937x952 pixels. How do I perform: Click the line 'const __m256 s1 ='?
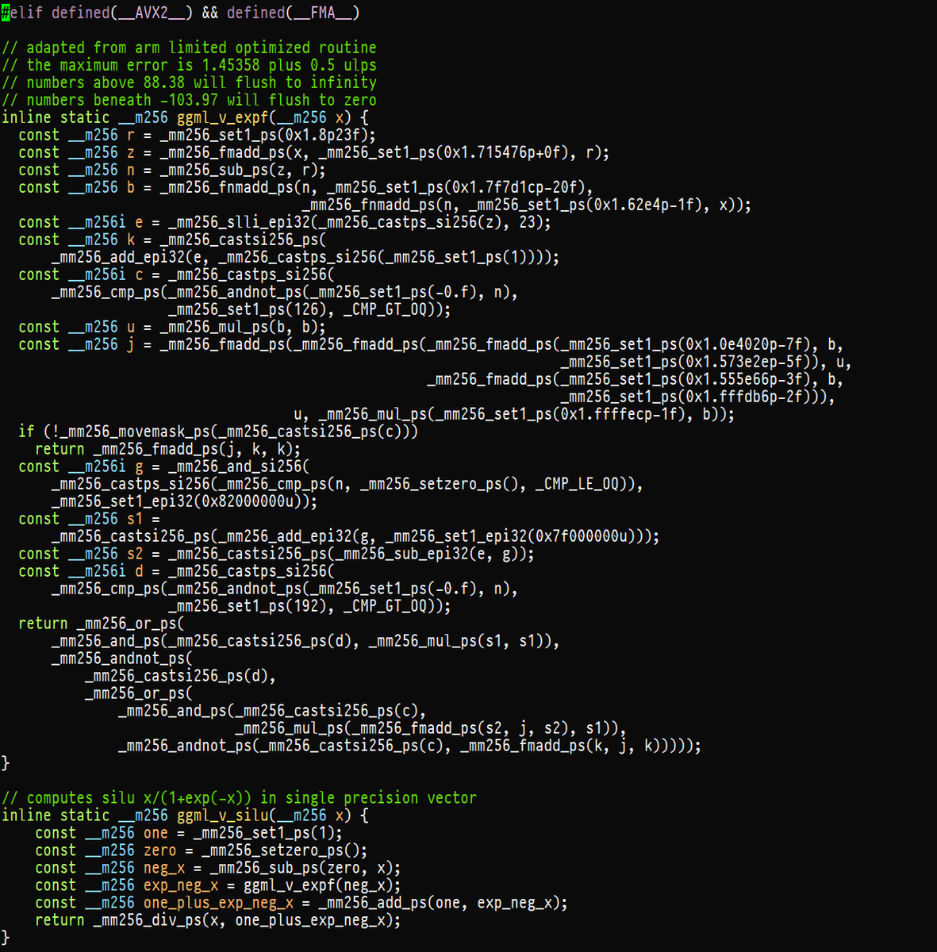pos(89,519)
